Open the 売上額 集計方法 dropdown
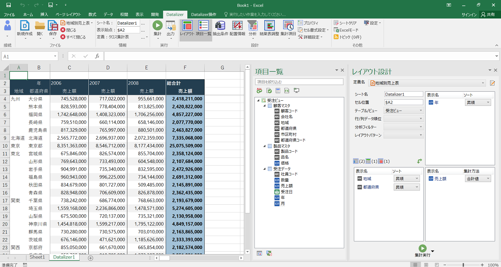 (x=478, y=179)
